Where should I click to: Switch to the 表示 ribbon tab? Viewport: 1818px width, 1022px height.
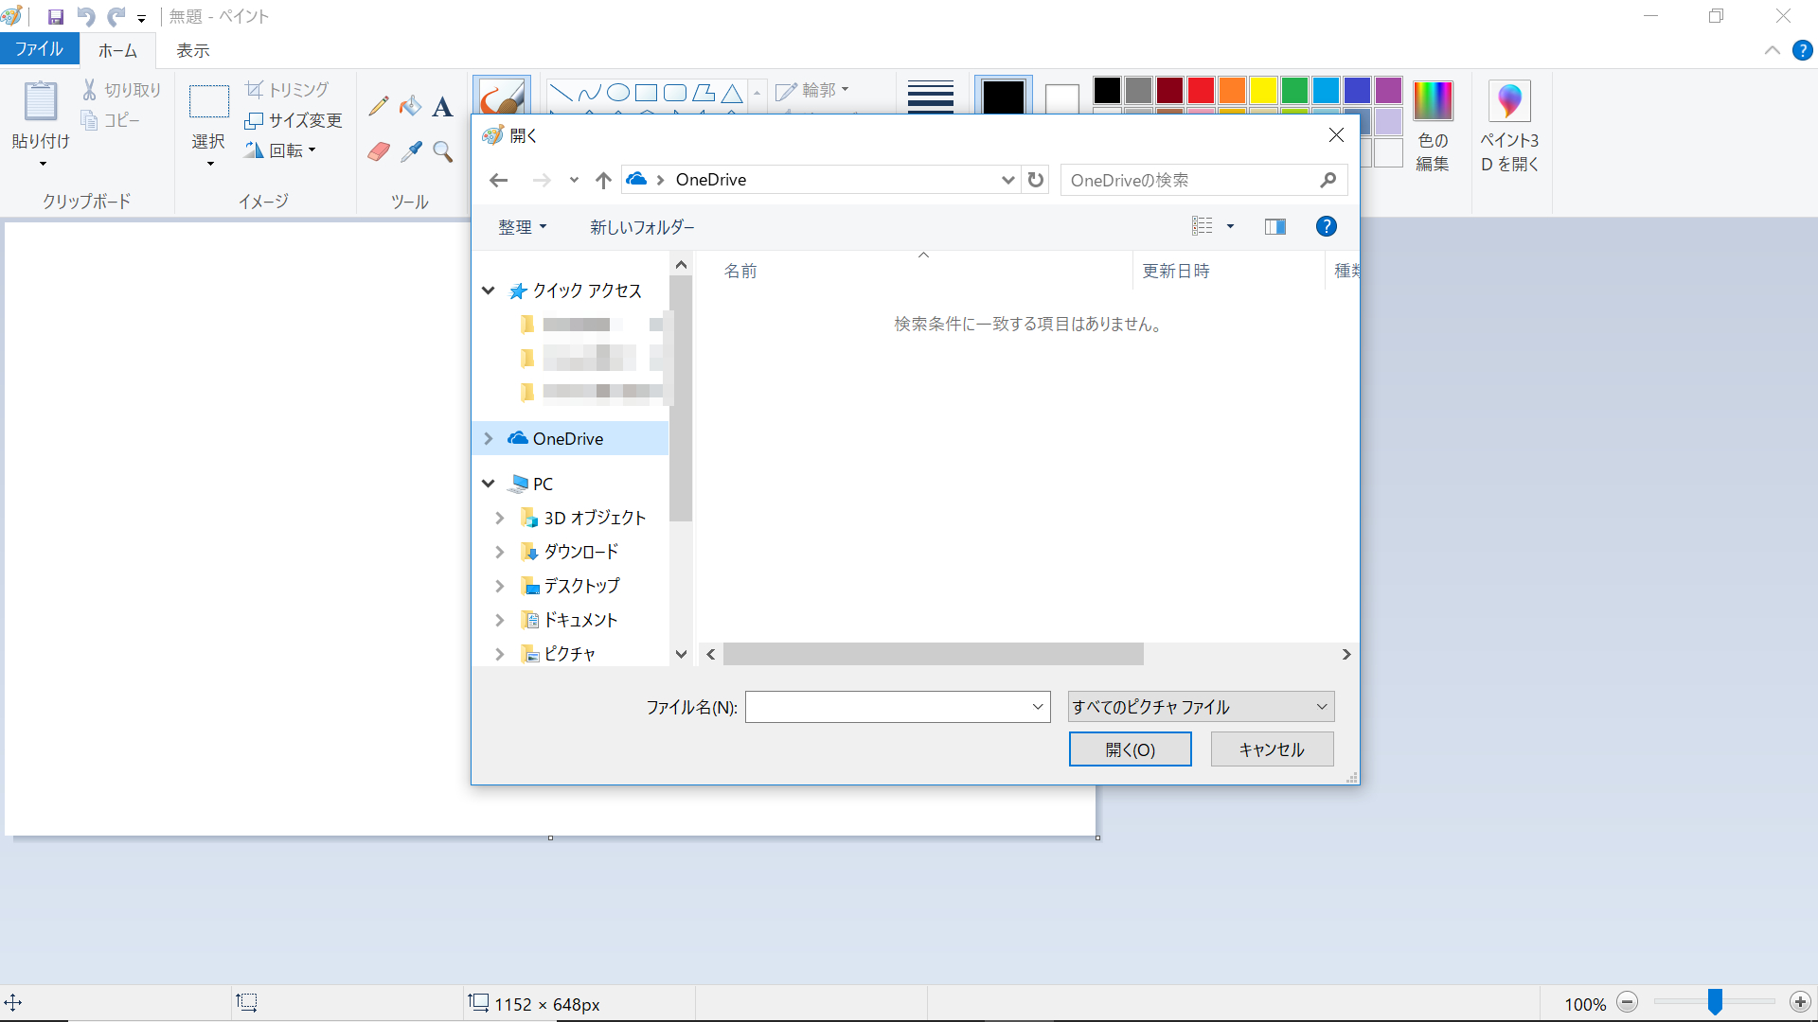(192, 50)
